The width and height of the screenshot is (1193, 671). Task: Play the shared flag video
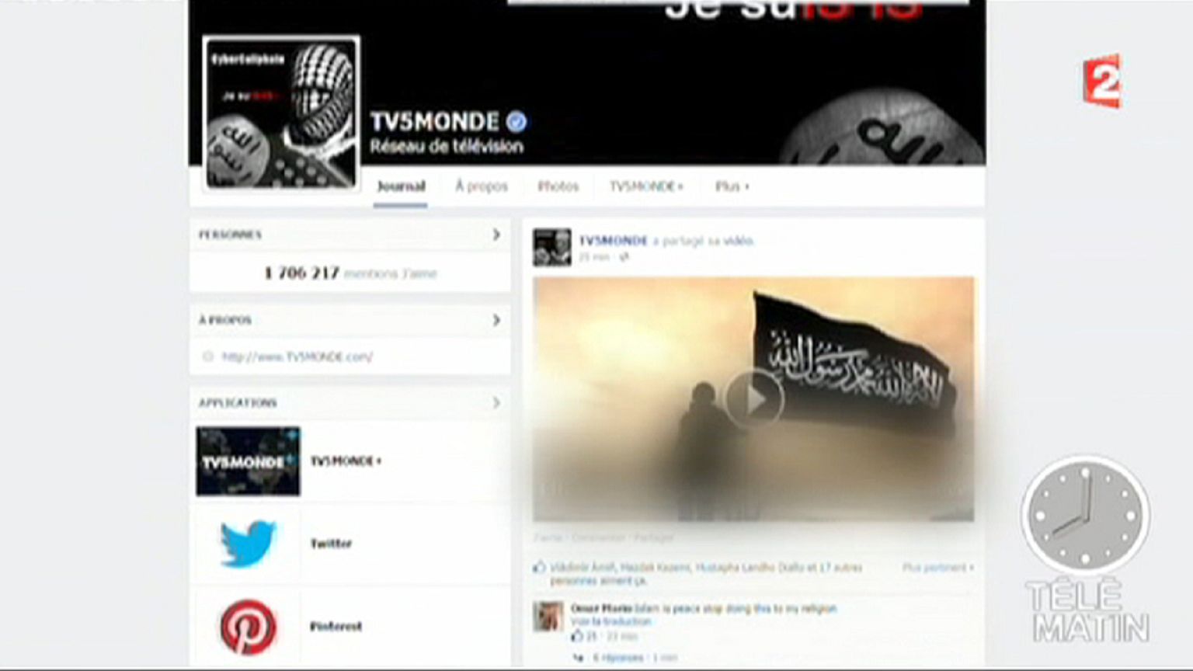pyautogui.click(x=753, y=399)
